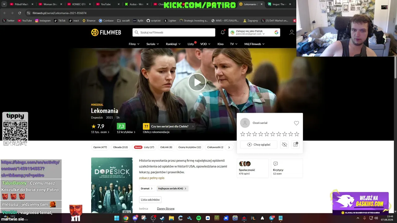This screenshot has height=223, width=397.
Task: Click the Społeczność opinions avatars card
Action: [x=253, y=168]
